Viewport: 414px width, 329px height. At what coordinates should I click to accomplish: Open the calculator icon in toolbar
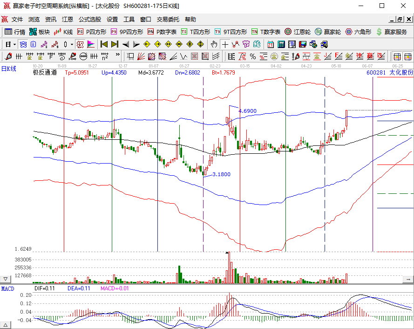coord(281,44)
